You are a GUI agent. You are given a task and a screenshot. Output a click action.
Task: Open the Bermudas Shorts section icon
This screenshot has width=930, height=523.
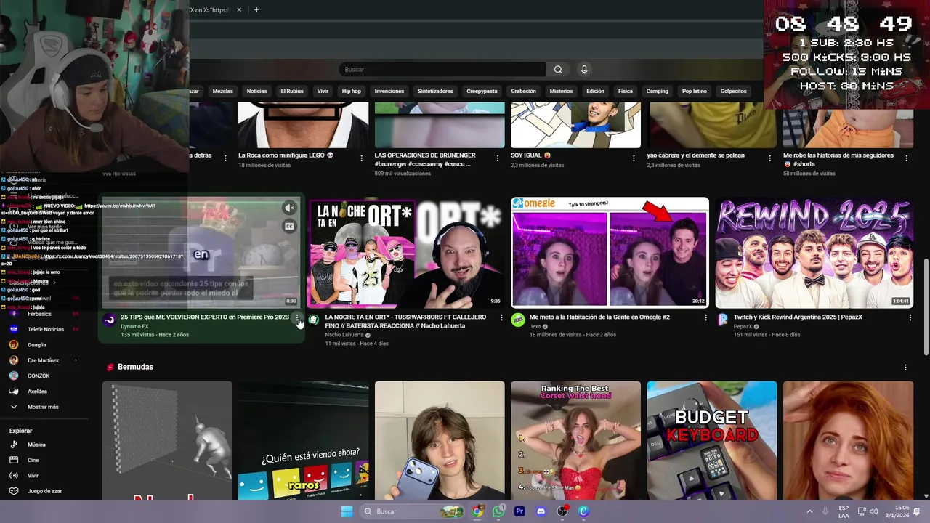[x=110, y=368]
